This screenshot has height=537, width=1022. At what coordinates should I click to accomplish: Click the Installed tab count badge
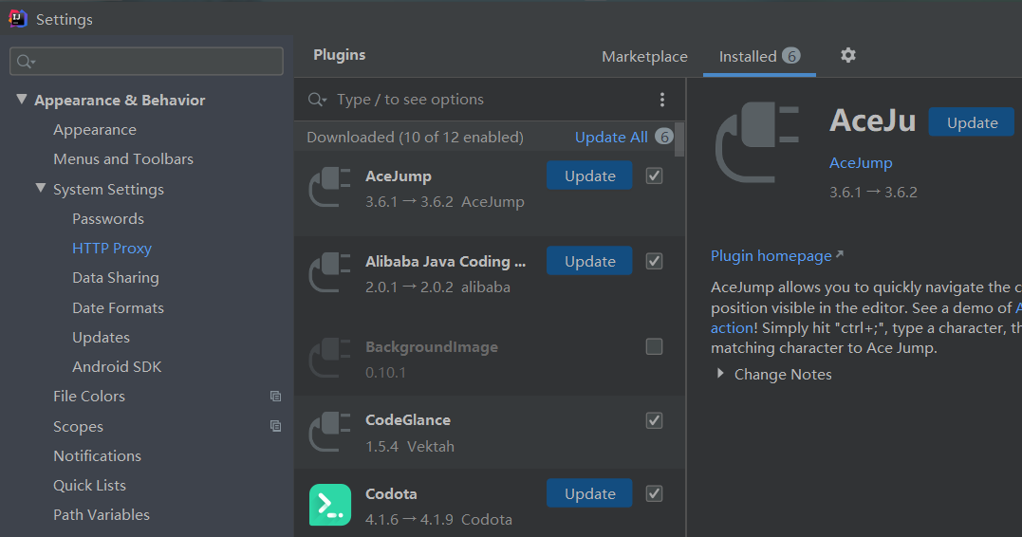click(791, 56)
